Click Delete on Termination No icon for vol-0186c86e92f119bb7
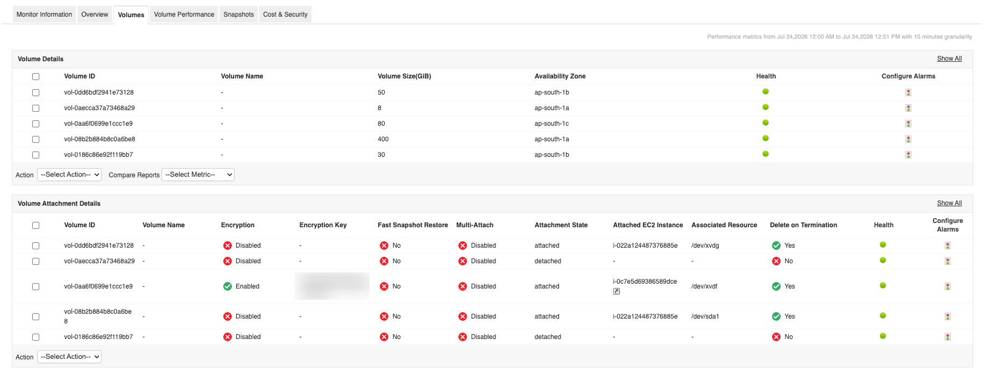This screenshot has width=984, height=375. (x=776, y=337)
